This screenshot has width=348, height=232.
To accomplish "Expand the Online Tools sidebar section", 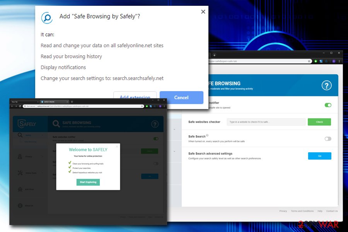I will [x=30, y=173].
